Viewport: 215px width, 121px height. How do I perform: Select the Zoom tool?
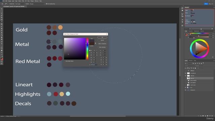point(2,52)
